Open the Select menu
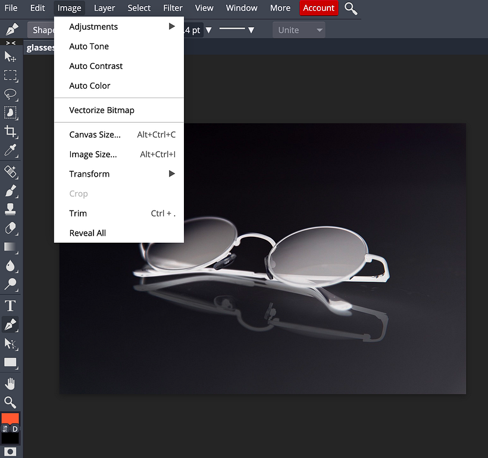Image resolution: width=488 pixels, height=458 pixels. point(139,8)
